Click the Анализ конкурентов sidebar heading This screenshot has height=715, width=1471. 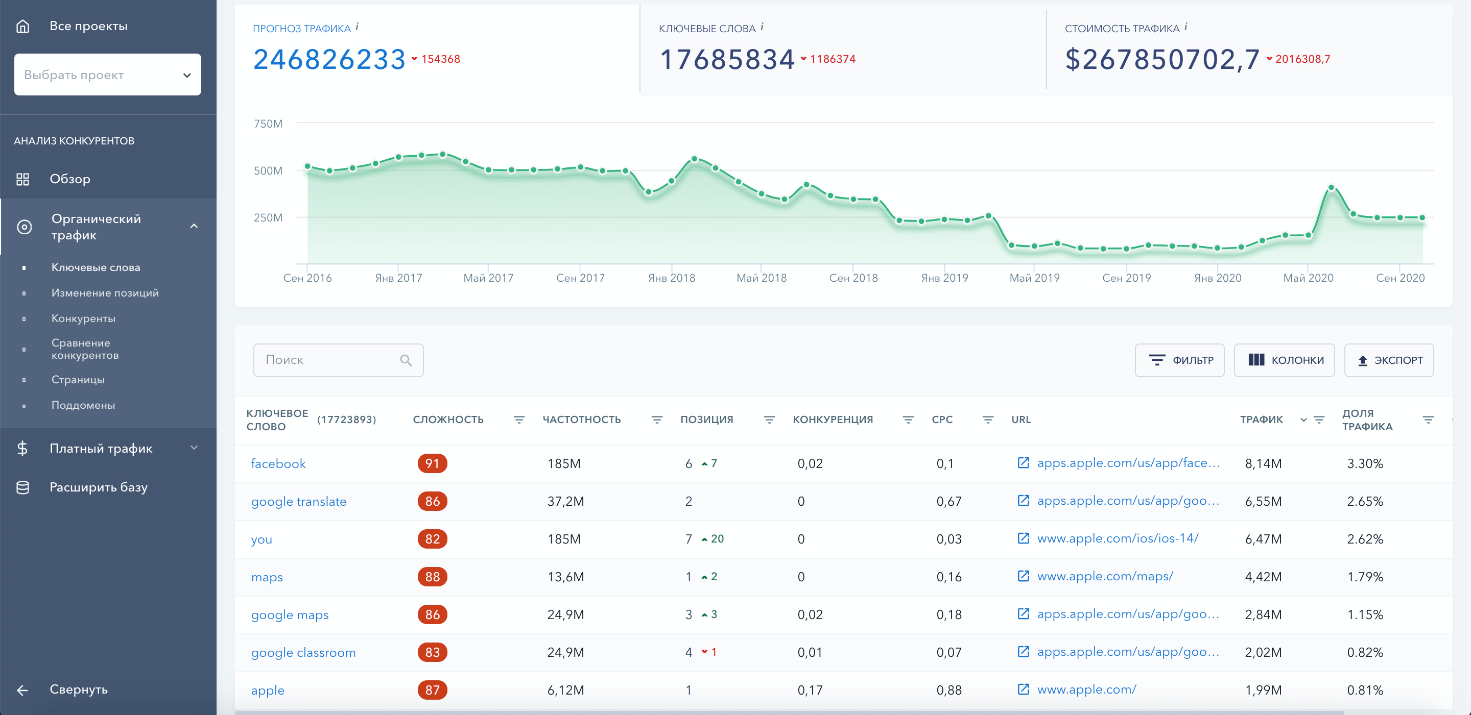74,141
